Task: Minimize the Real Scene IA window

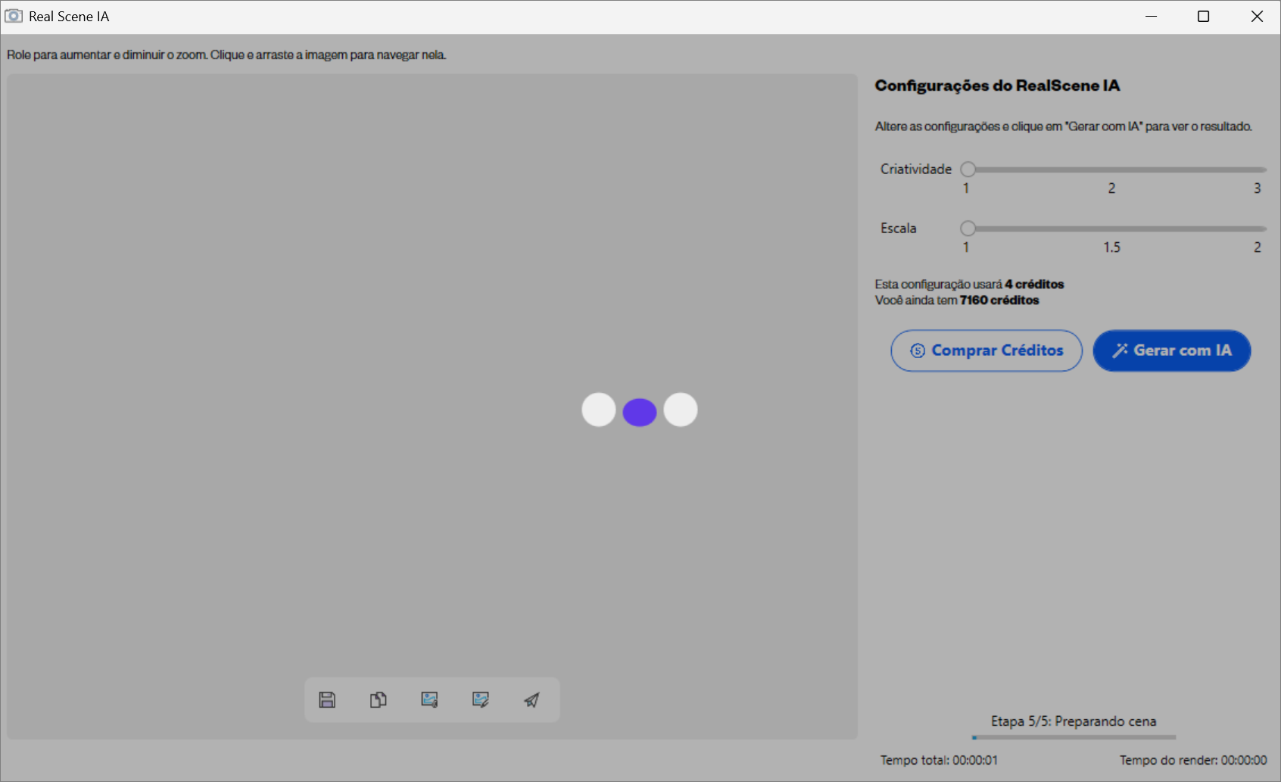Action: point(1152,17)
